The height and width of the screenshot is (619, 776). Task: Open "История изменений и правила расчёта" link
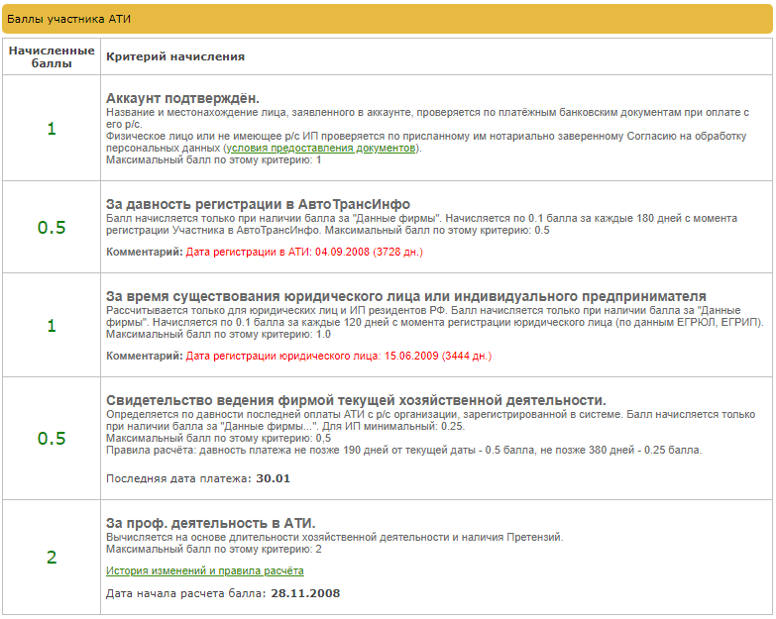pos(204,570)
